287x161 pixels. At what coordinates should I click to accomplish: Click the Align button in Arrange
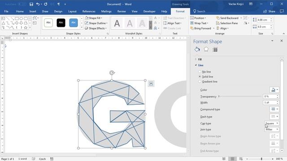click(x=222, y=28)
